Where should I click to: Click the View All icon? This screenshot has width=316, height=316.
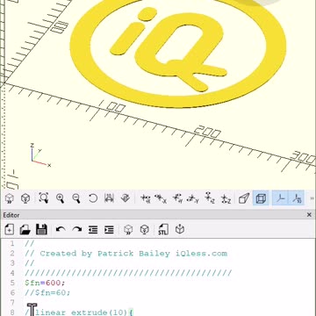44,198
